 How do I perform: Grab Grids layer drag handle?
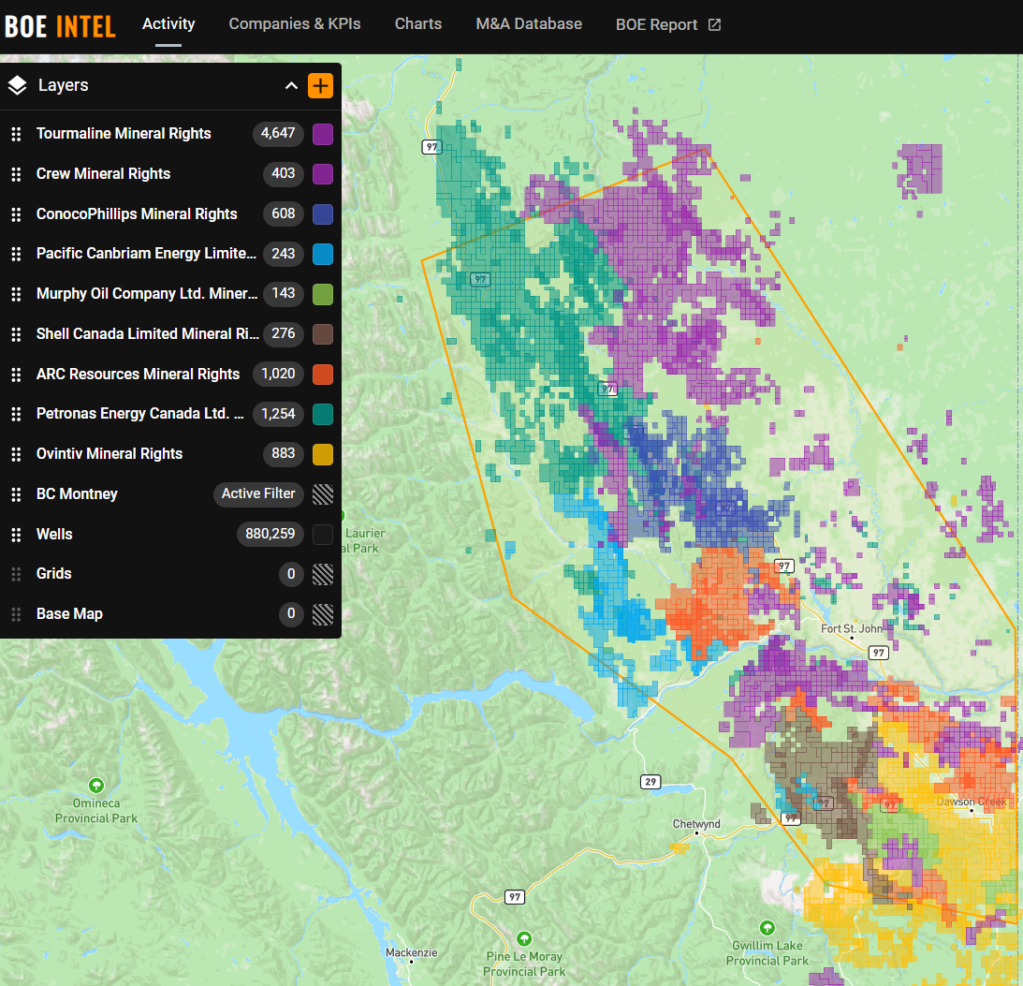[x=16, y=574]
